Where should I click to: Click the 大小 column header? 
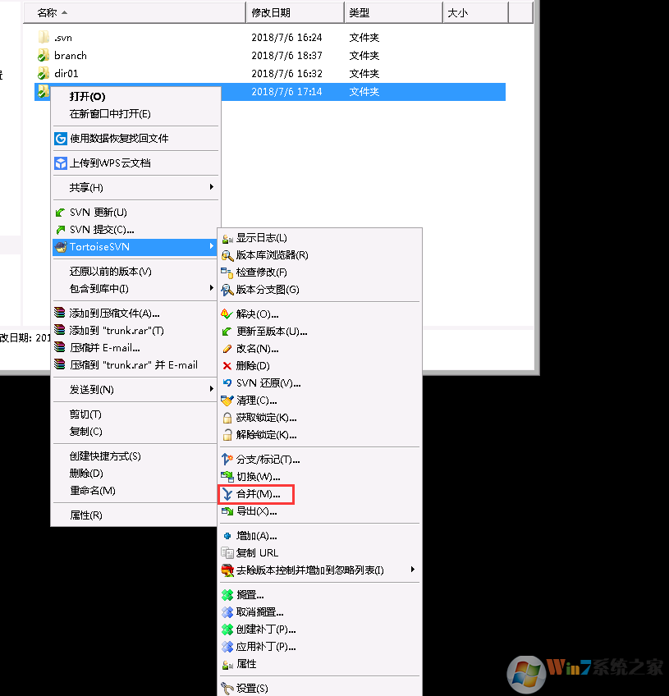[476, 13]
